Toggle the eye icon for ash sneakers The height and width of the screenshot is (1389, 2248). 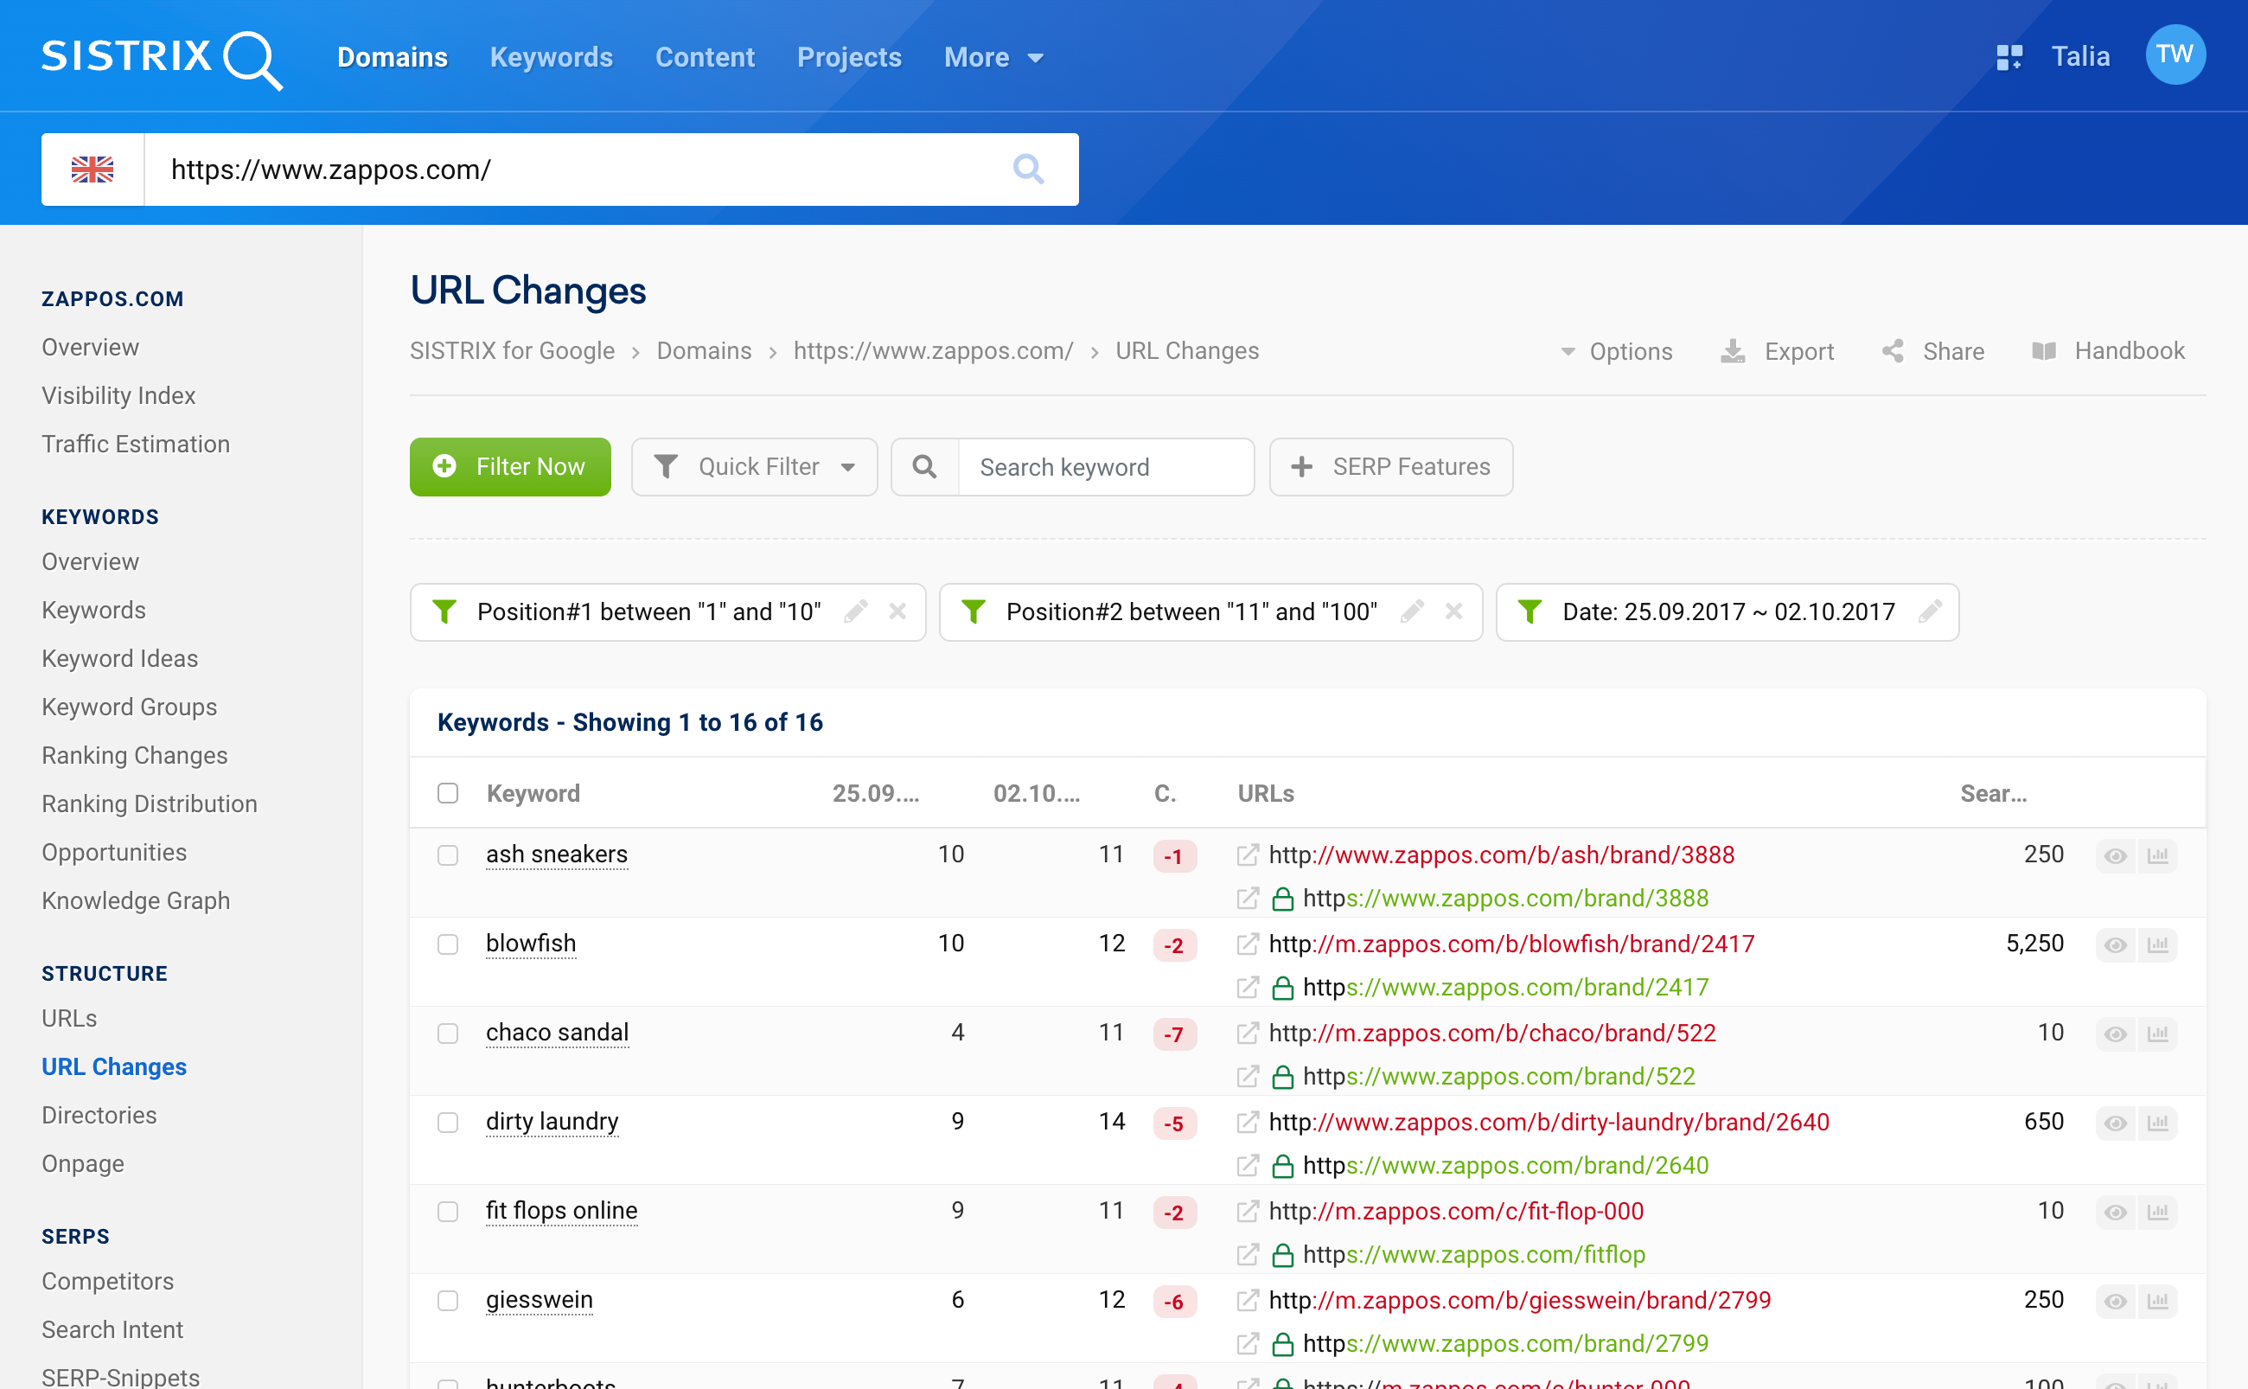(2116, 856)
